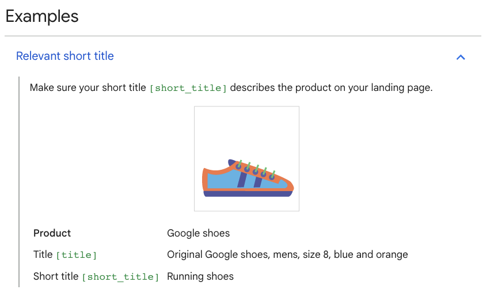Select the Product row label

(52, 233)
